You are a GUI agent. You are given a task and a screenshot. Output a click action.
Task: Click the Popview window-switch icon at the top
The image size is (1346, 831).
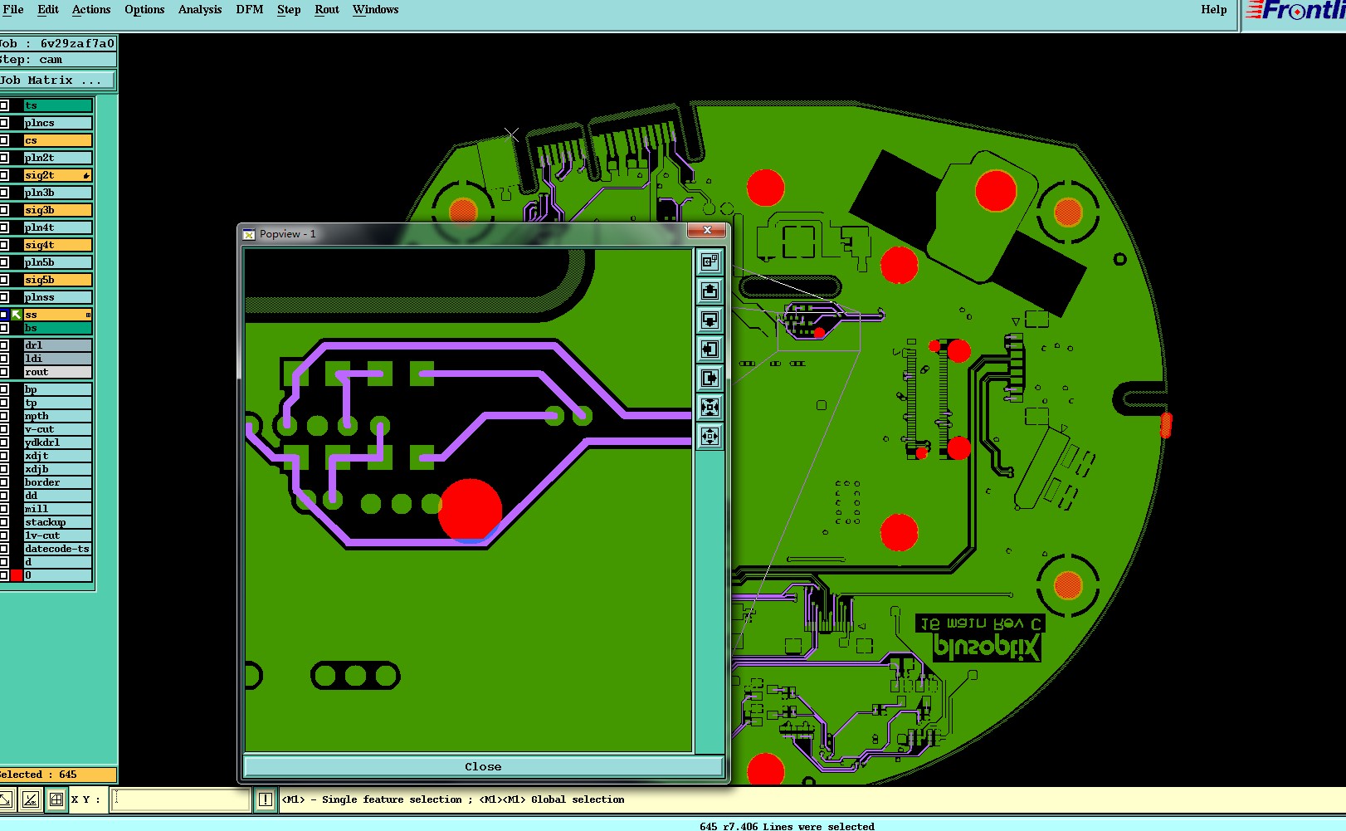(x=710, y=262)
